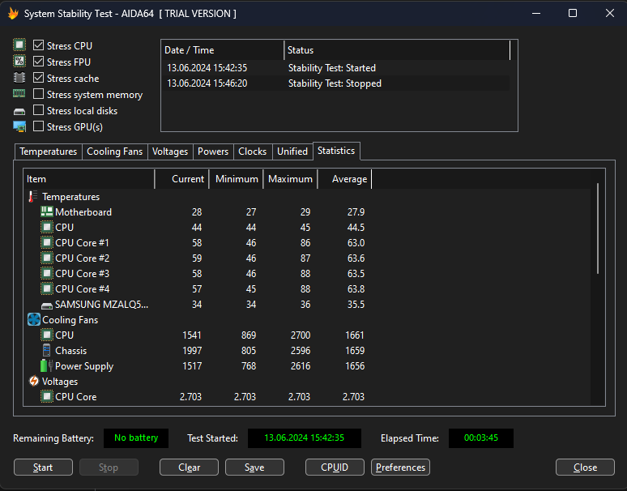The width and height of the screenshot is (627, 491).
Task: Click the percent icon beside Stress FPU
Action: 19,62
